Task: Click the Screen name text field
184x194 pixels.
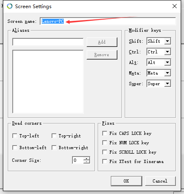Action: [x=108, y=21]
